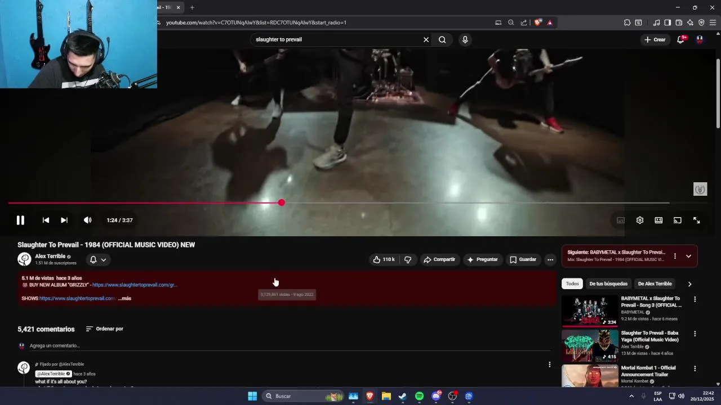This screenshot has height=405, width=721.
Task: Open options for the Baba Yaga video
Action: coord(695,334)
